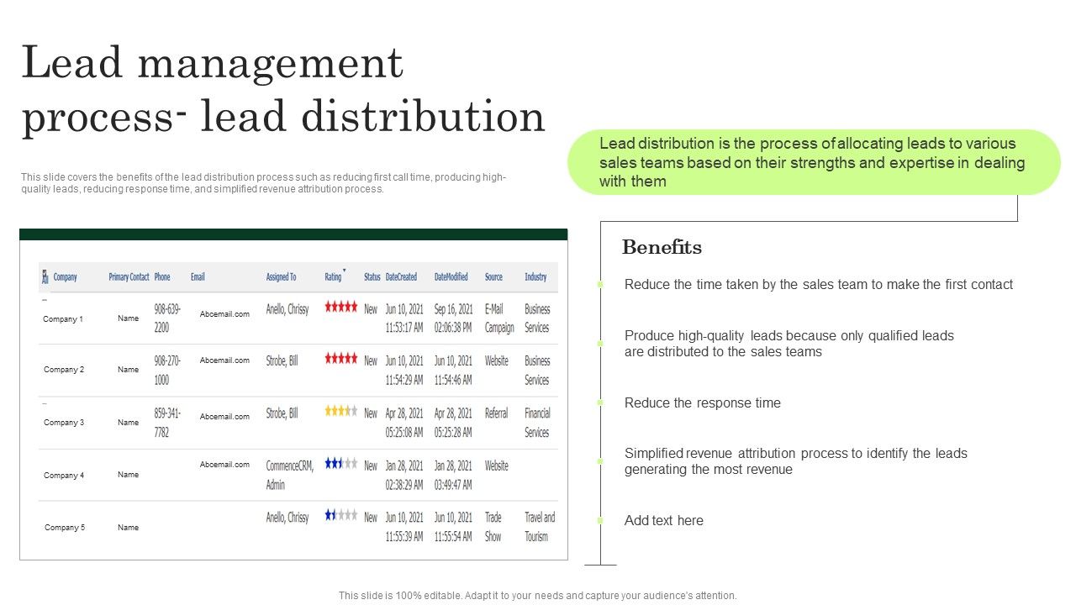Click the Source column header
This screenshot has width=1076, height=605.
[x=493, y=277]
